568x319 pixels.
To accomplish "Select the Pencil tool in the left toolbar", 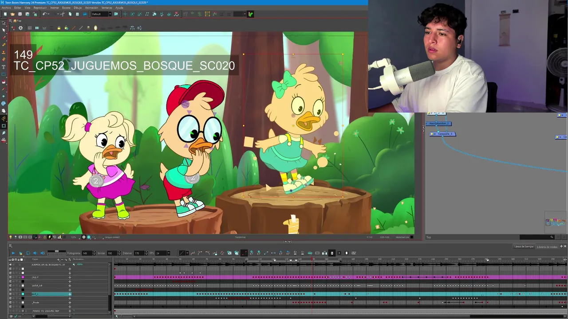I will [4, 44].
